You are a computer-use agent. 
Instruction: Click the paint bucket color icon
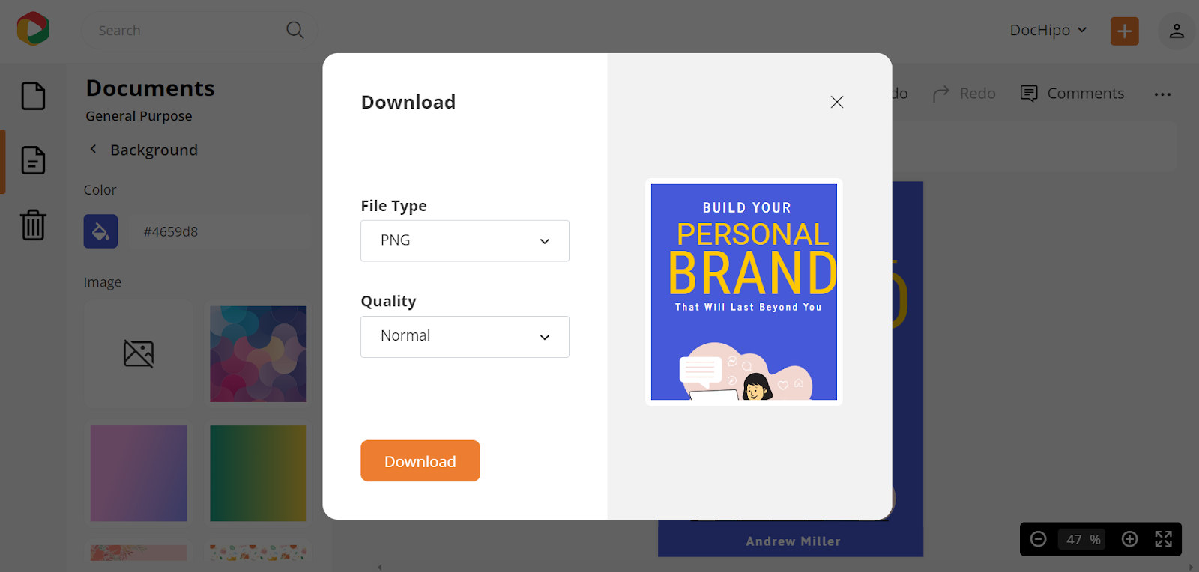(x=100, y=231)
